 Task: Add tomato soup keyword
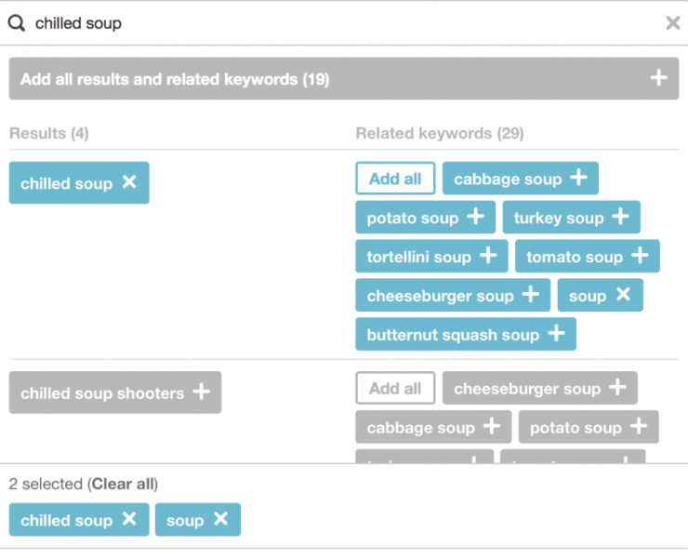(x=587, y=256)
